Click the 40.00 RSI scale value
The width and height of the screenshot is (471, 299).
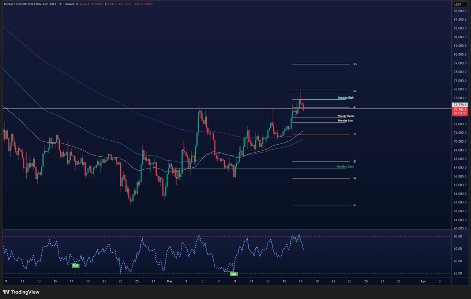click(x=458, y=261)
